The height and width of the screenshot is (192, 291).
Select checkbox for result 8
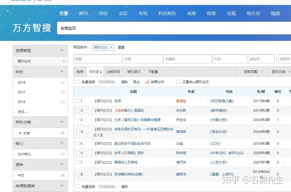click(x=78, y=174)
